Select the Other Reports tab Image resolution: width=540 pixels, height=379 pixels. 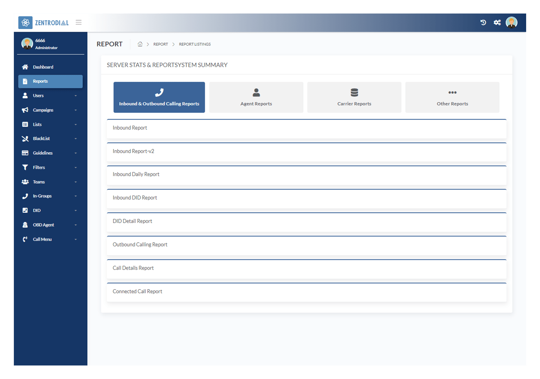tap(452, 97)
